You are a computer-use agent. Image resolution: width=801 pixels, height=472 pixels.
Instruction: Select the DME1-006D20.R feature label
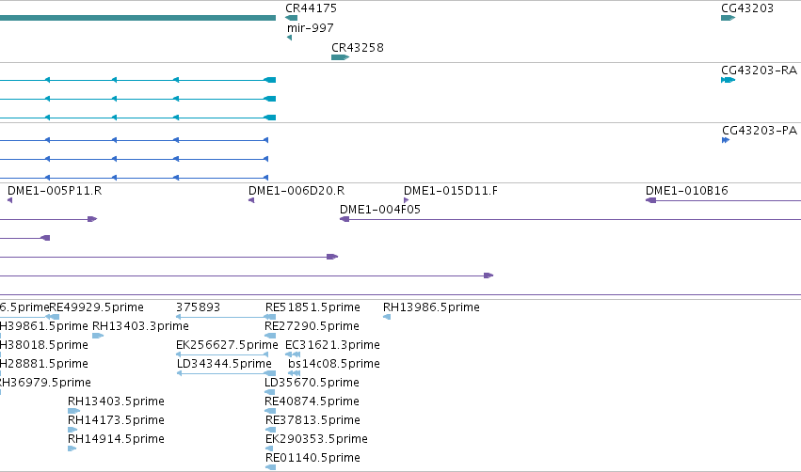(x=296, y=191)
